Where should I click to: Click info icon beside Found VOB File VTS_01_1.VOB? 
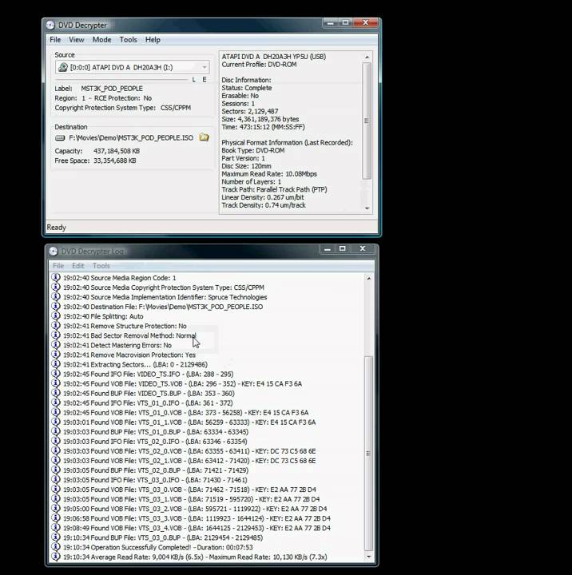[56, 422]
